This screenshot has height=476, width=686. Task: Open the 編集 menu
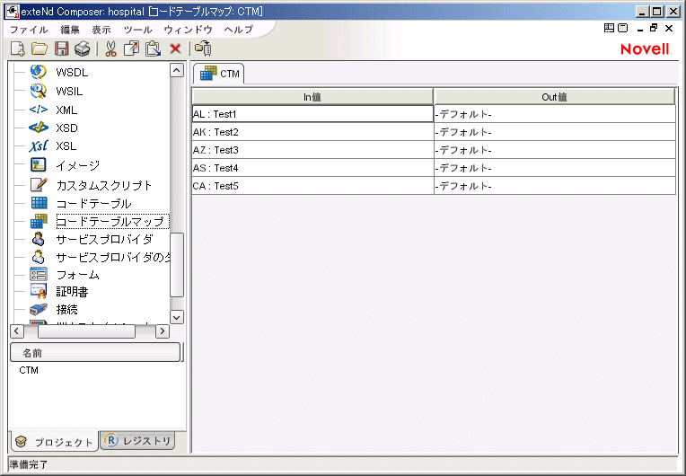pyautogui.click(x=70, y=30)
